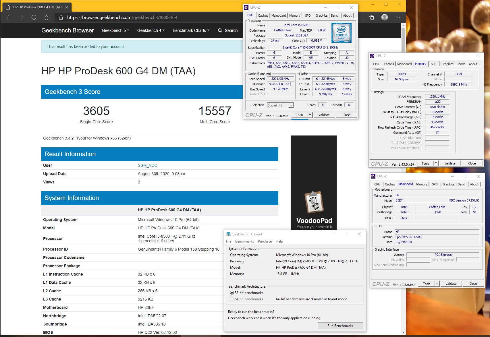Open File menu in Geekbench 3 Tryout
The image size is (490, 337).
[229, 241]
